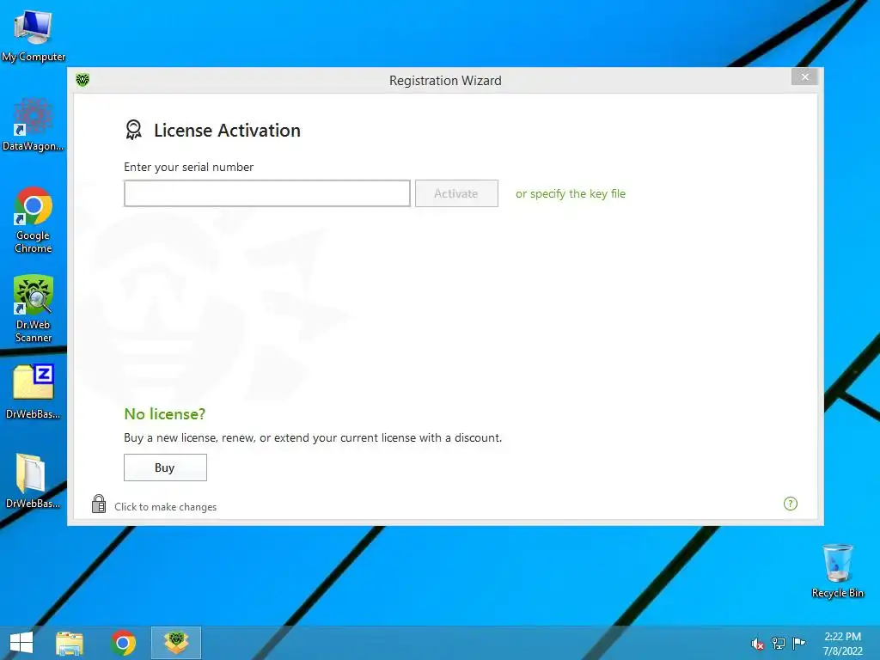Open File Explorer from the taskbar
Screen dimensions: 880x660
(70, 643)
